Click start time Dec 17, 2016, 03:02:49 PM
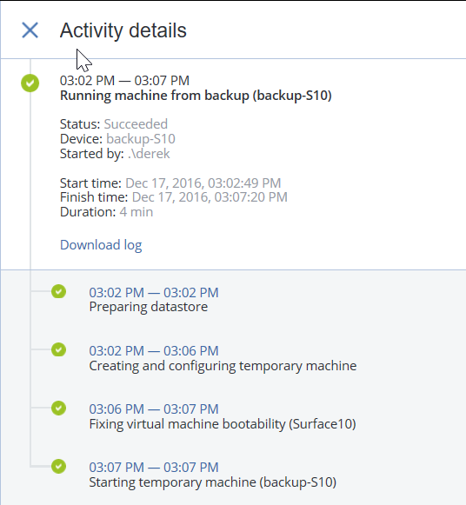466x505 pixels. click(x=203, y=183)
